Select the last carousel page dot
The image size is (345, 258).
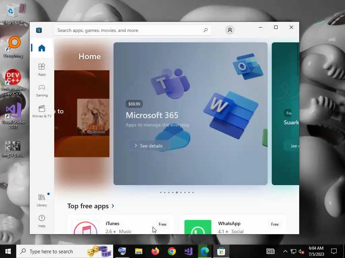pyautogui.click(x=193, y=192)
